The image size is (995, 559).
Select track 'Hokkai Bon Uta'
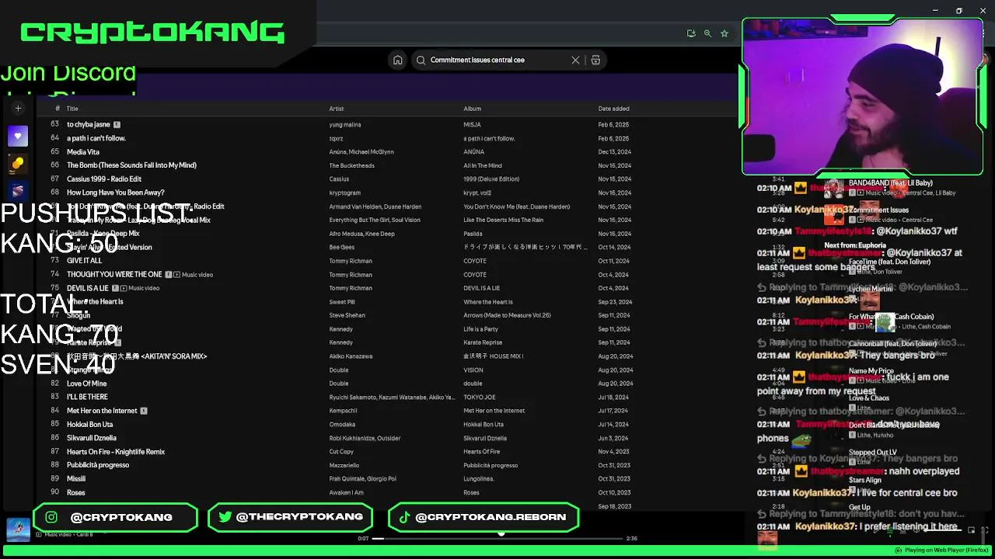coord(90,425)
